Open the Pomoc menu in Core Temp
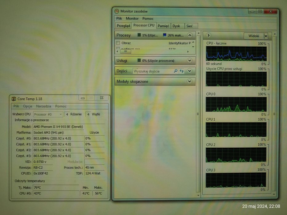Screen dimensions: 287x215 [x=61, y=106]
